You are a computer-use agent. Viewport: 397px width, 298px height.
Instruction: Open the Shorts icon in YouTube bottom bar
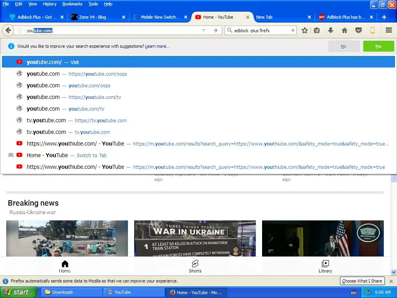[x=195, y=266]
